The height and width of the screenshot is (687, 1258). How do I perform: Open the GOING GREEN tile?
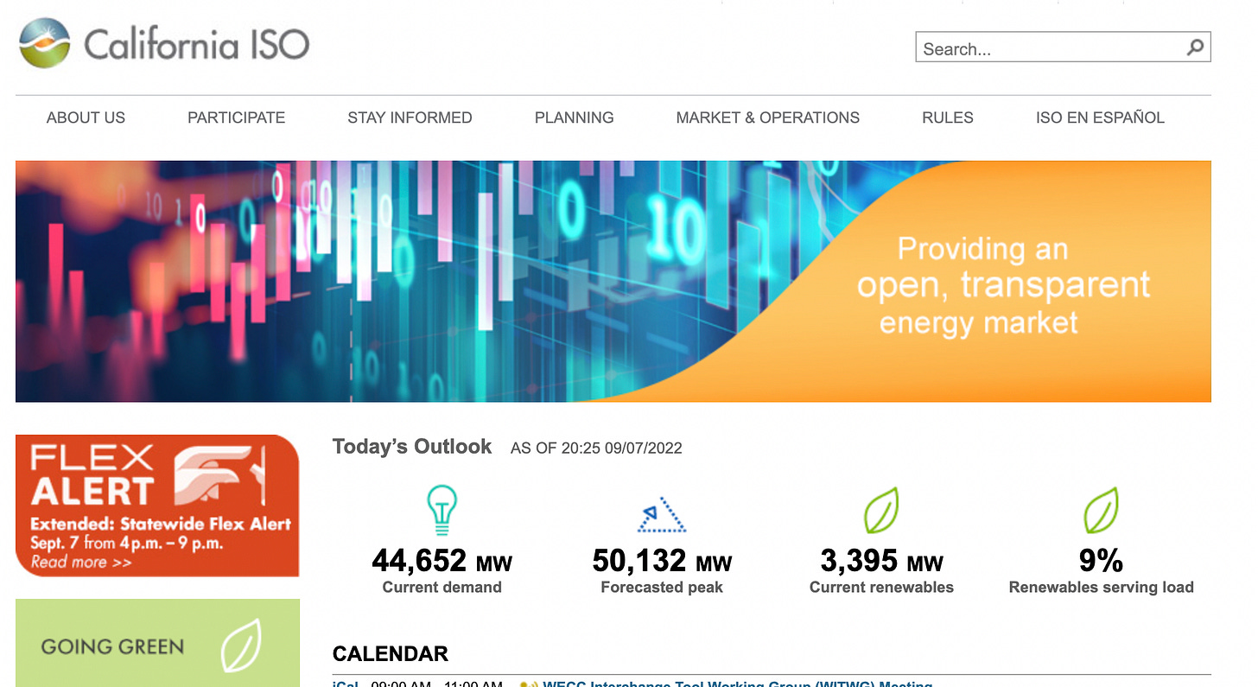tap(157, 643)
